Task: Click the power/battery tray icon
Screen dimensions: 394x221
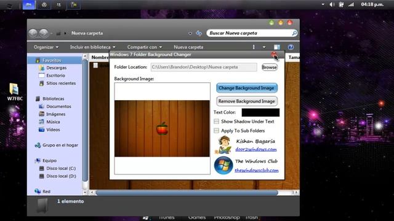Action: [341, 4]
